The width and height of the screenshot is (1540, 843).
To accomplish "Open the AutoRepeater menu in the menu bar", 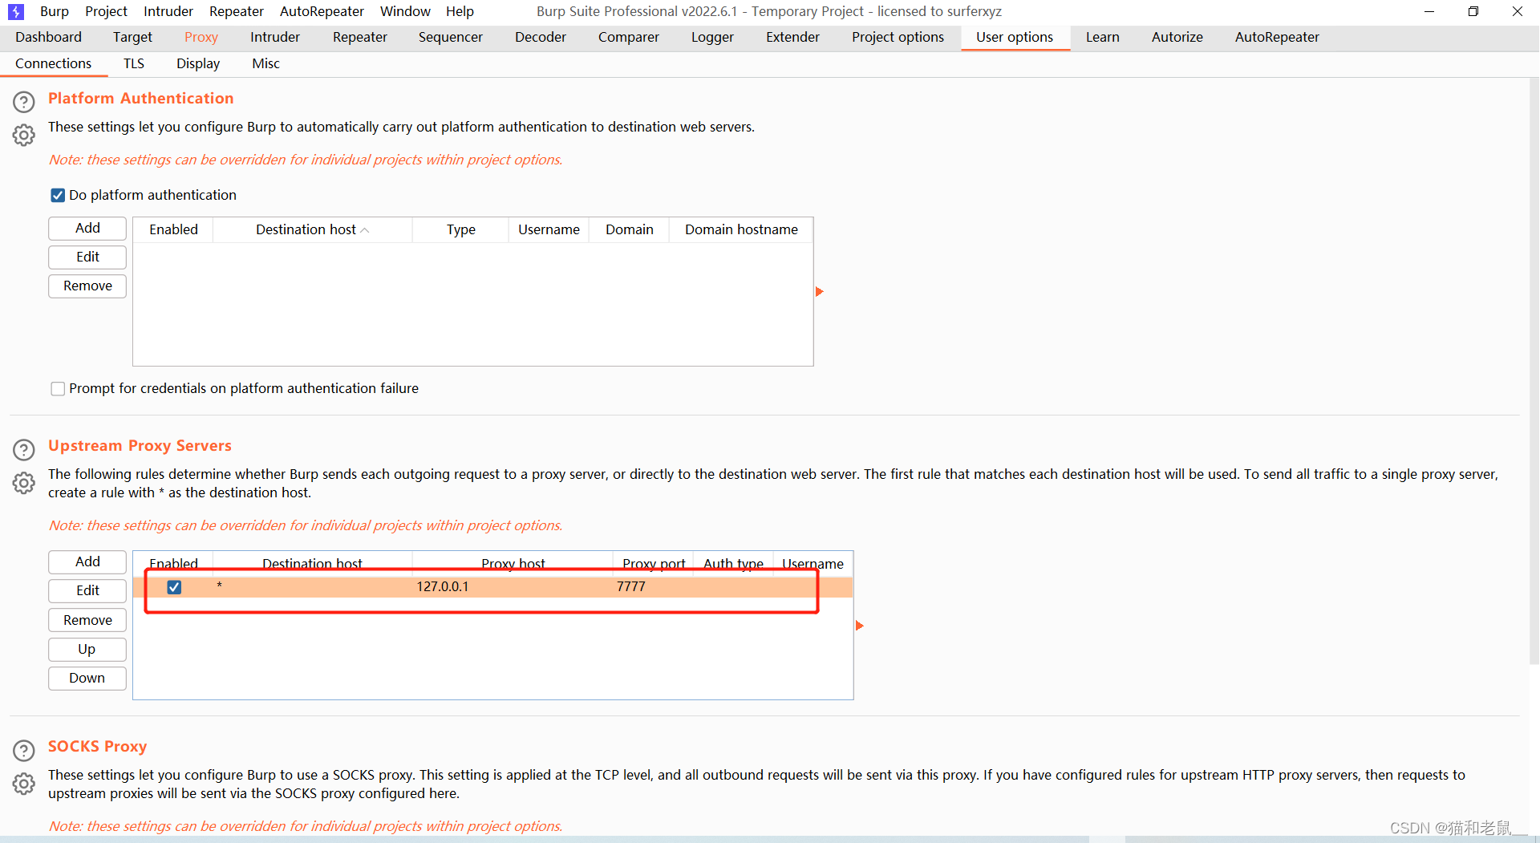I will tap(322, 11).
